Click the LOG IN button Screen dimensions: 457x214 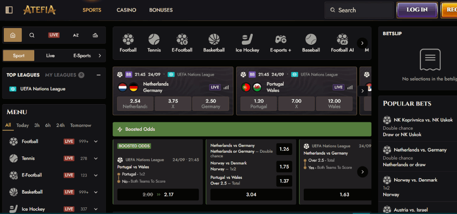pos(417,10)
